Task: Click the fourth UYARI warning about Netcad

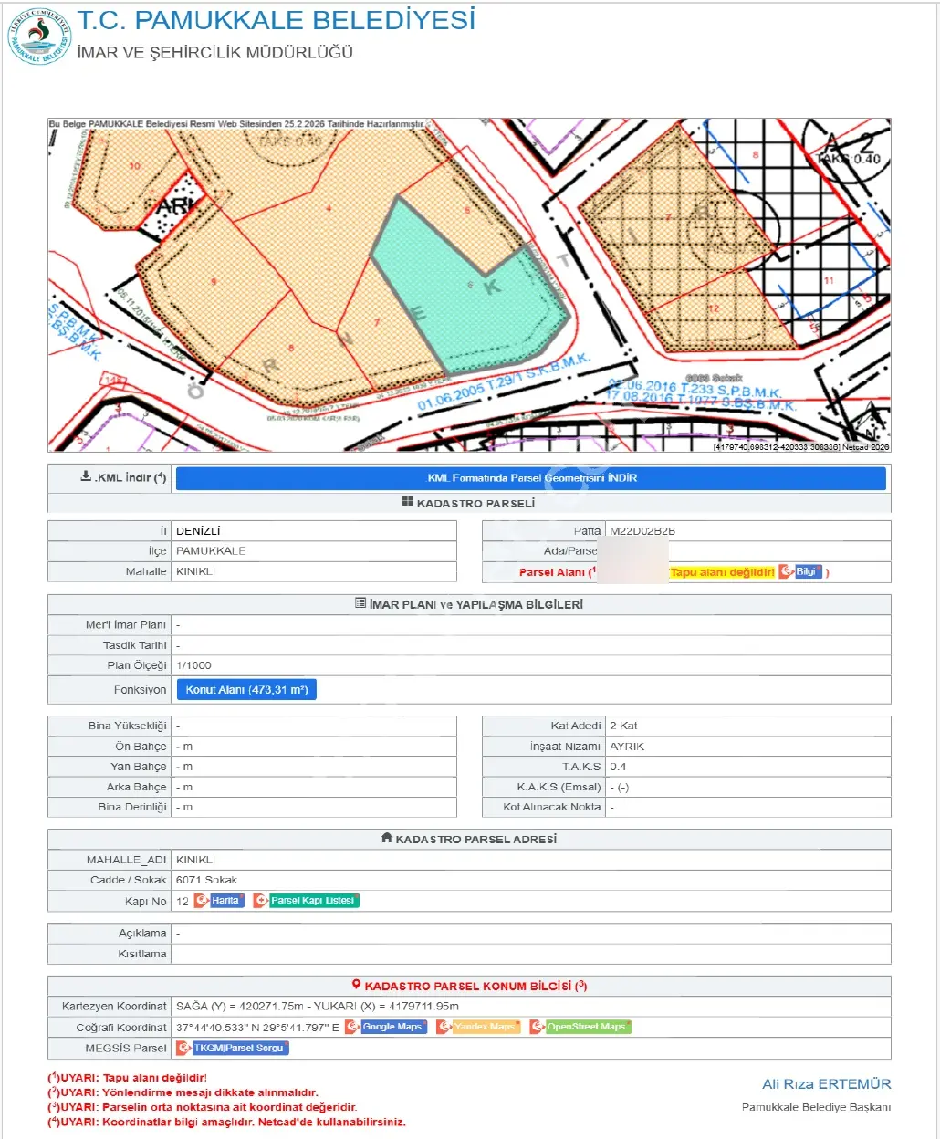Action: click(x=226, y=1122)
